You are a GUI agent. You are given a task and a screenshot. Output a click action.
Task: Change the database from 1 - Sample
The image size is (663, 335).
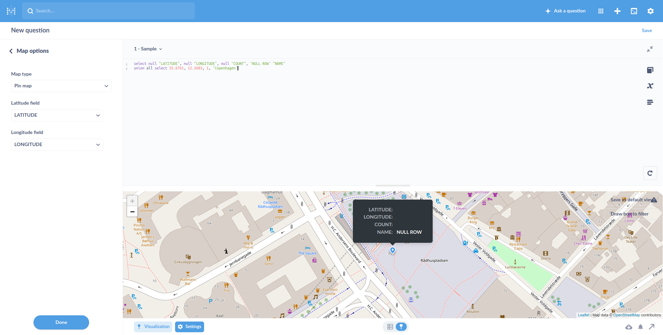click(148, 49)
